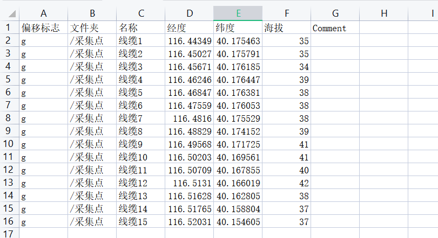Viewport: 438px width, 238px height.
Task: Click the select-all corner triangle
Action: (11, 14)
